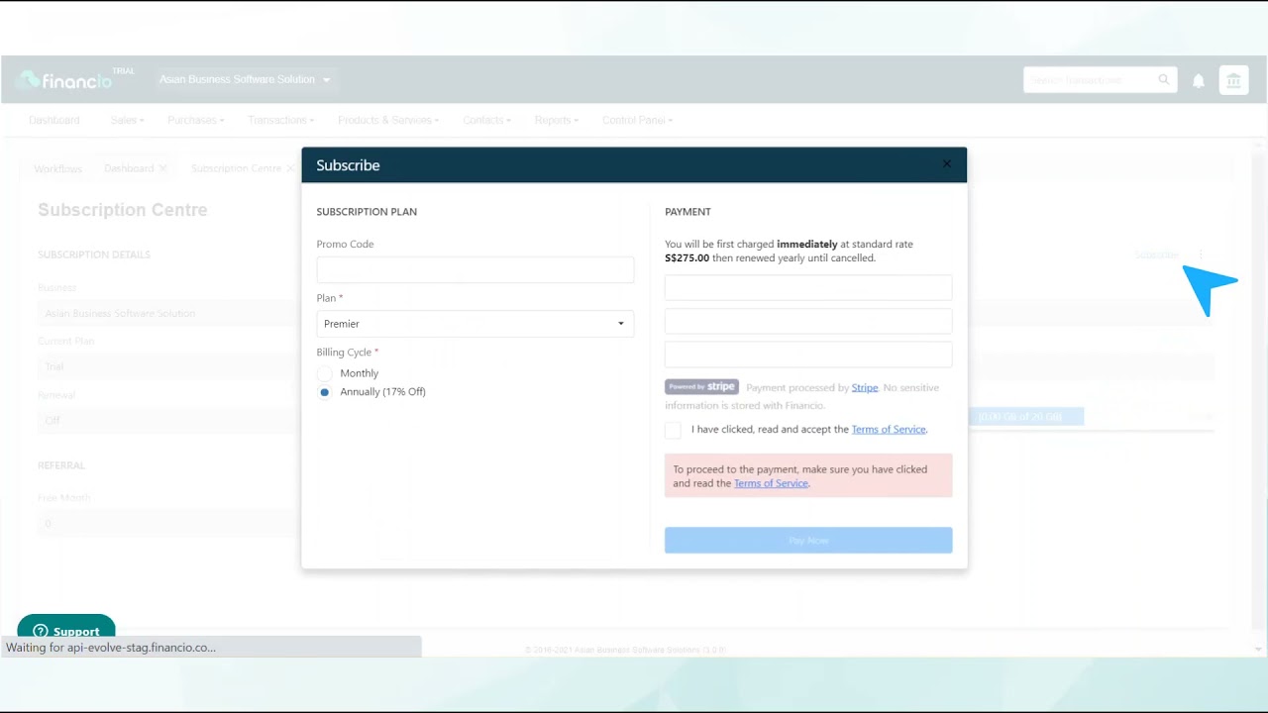This screenshot has width=1268, height=713.
Task: Switch to the Subscription Centre tab
Action: coord(236,168)
